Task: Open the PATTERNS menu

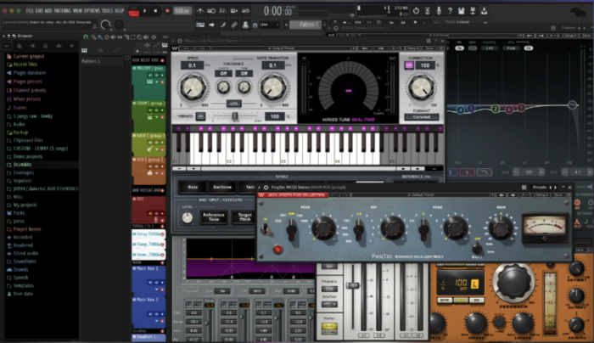Action: (63, 10)
